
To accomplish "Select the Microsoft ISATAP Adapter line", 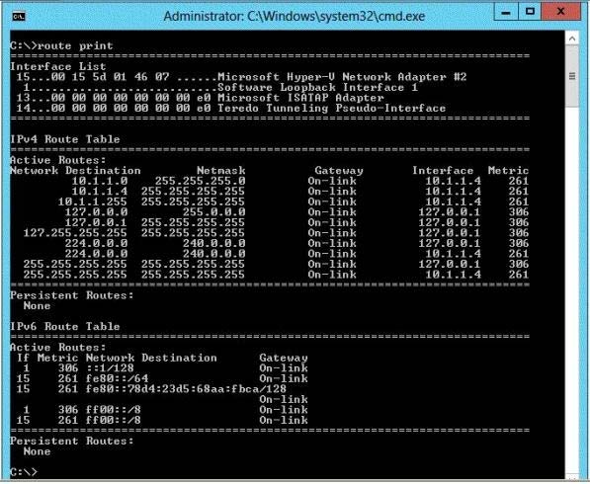I will 200,98.
